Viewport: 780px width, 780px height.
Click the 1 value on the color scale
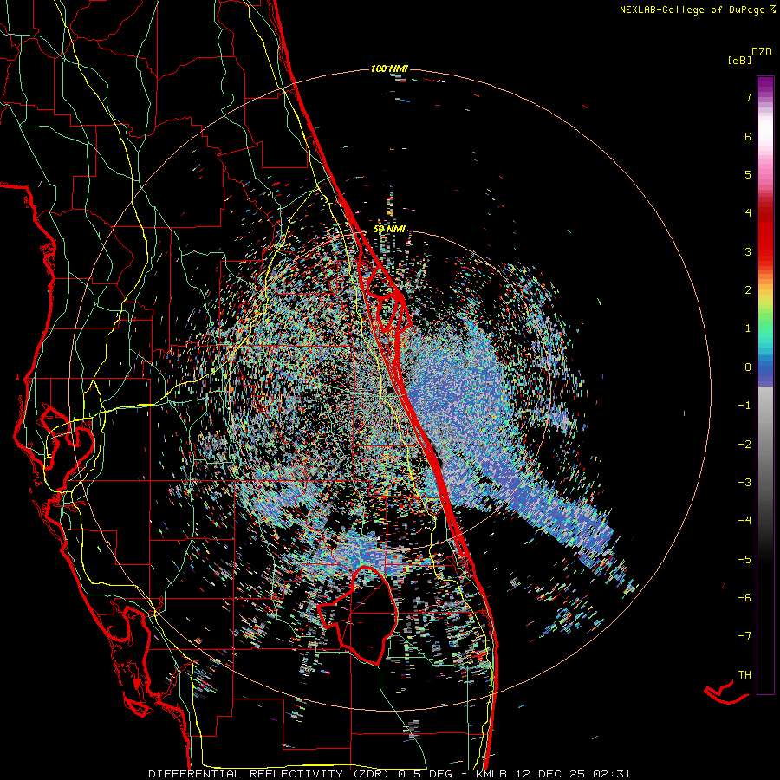tap(748, 328)
